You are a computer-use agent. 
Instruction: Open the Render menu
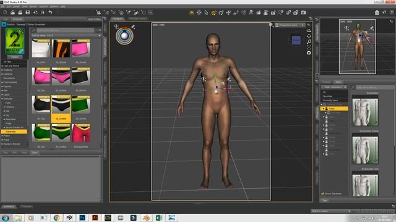(x=33, y=6)
